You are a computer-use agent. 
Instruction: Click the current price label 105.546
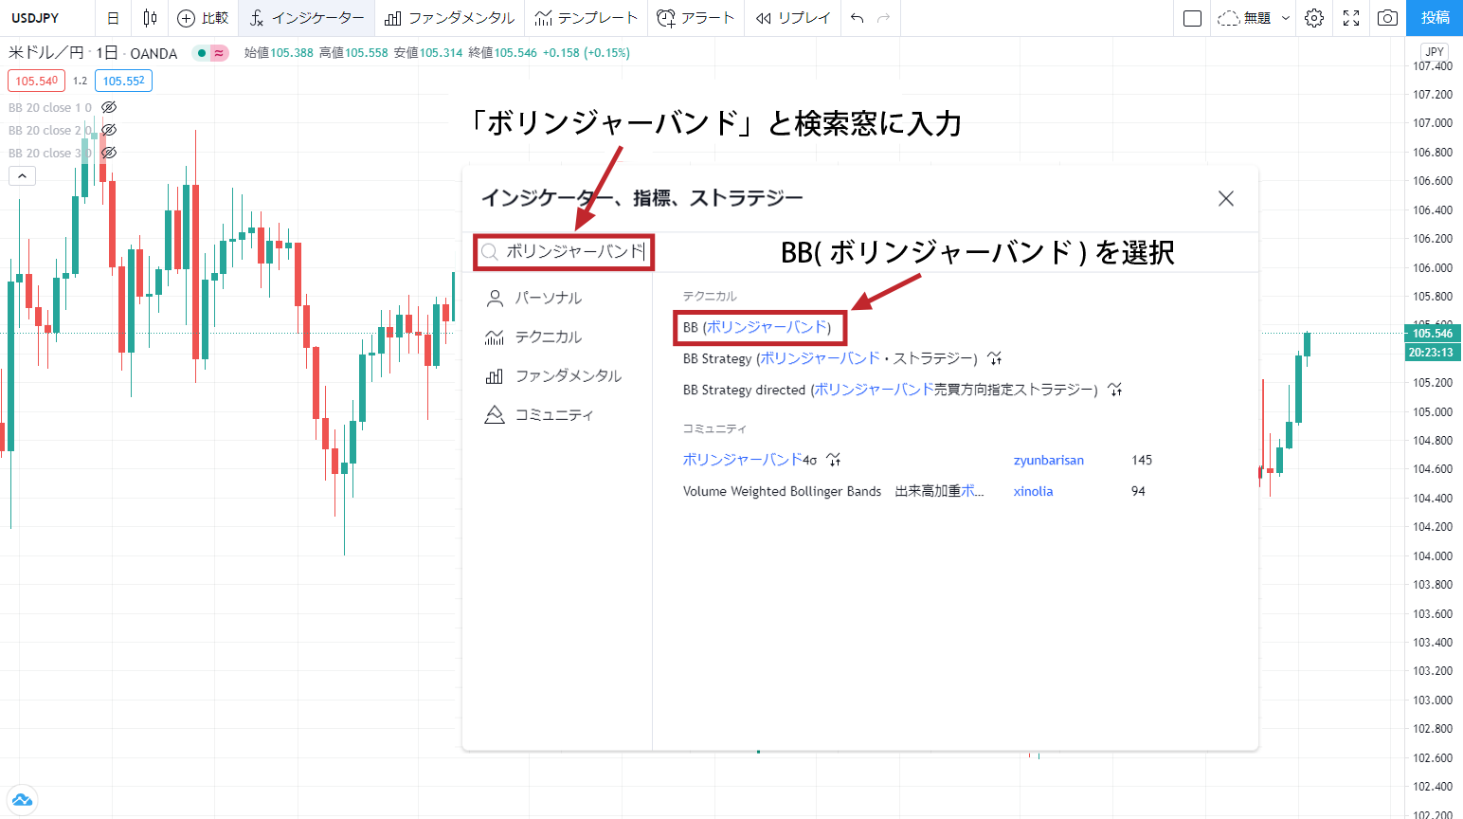1433,334
